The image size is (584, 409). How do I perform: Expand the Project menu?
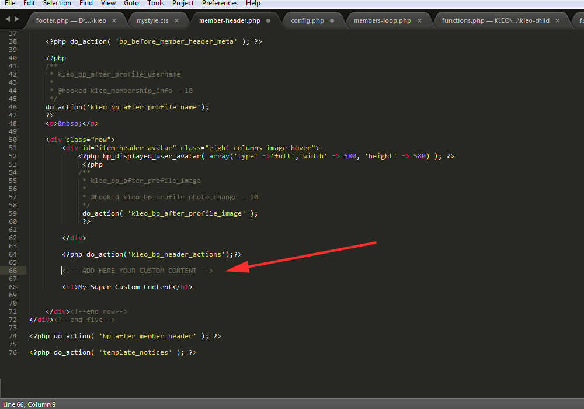point(183,3)
